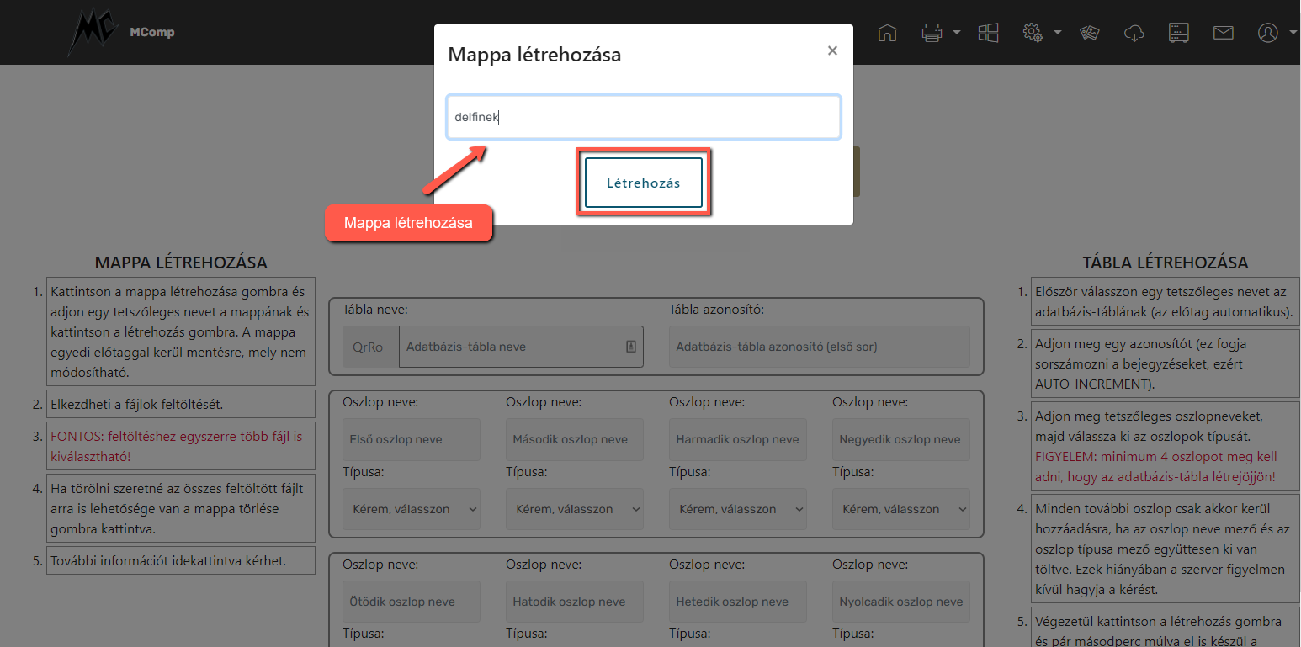Viewport: 1301px width, 647px height.
Task: Click the red 'FIGYELEM: minimum 4 oszlopot' warning
Action: coord(1155,467)
